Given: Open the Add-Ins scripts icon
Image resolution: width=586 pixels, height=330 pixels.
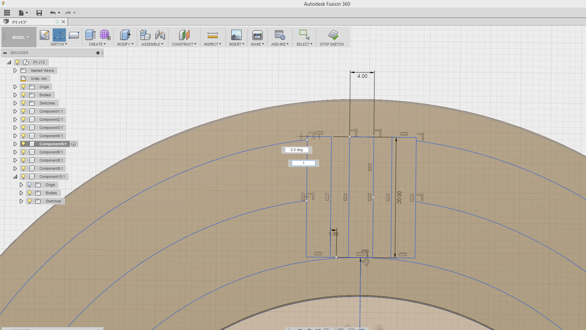Looking at the screenshot, I should tap(280, 35).
